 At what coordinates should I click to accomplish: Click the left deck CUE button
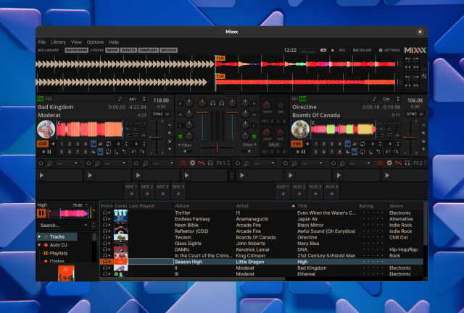pos(43,144)
